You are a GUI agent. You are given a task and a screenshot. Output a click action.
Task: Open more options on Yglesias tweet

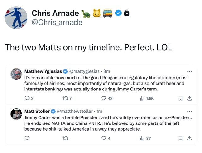189,71
